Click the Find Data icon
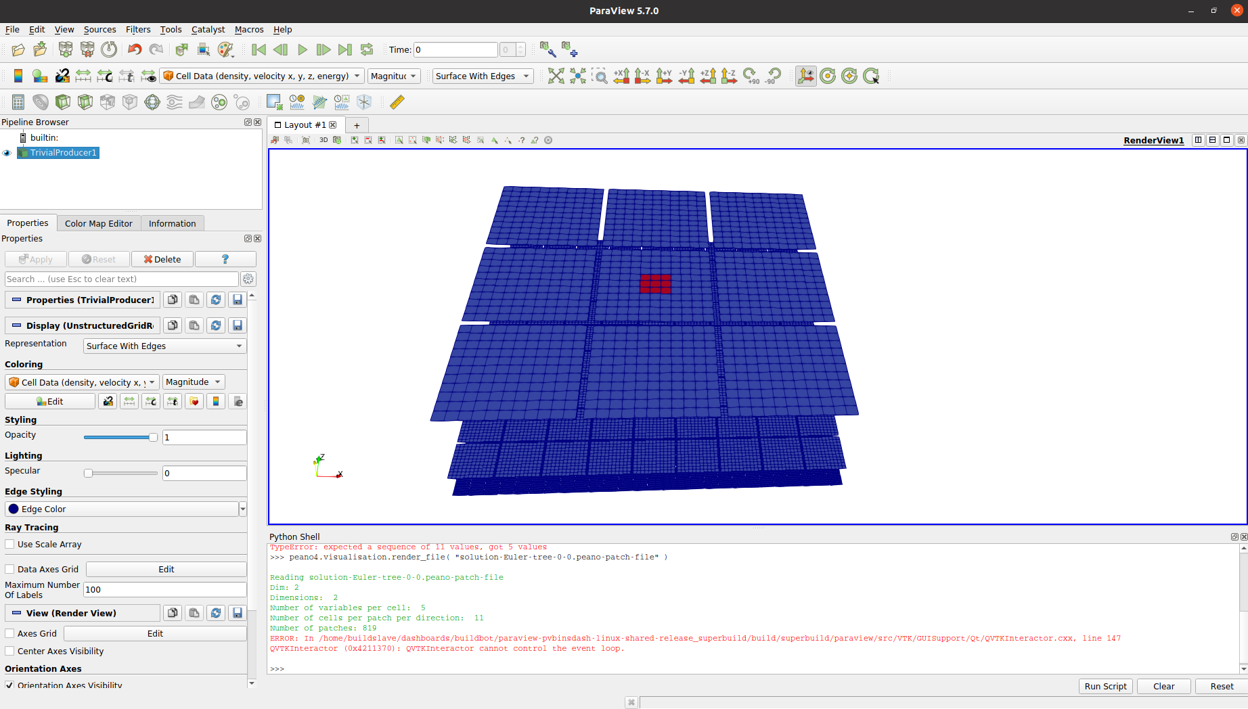 (x=548, y=49)
